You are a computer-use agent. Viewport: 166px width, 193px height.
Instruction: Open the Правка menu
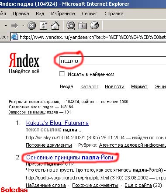click(21, 14)
